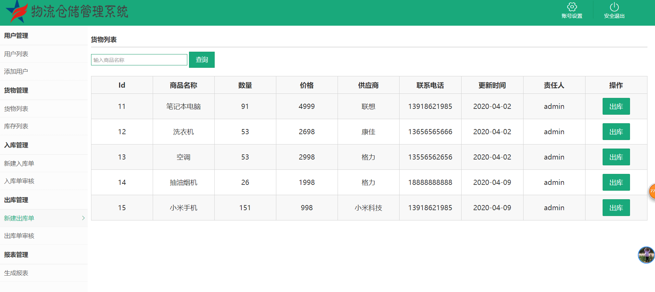Image resolution: width=655 pixels, height=292 pixels.
Task: Open the round avatar floating widget
Action: pos(646,255)
